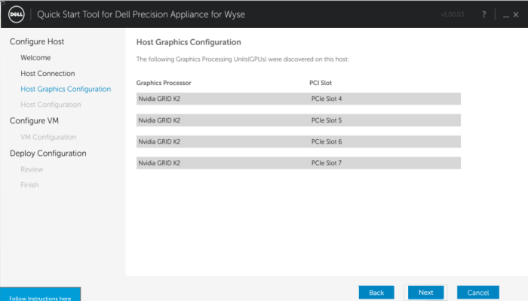The height and width of the screenshot is (301, 528).
Task: Go to the Welcome step in the sidebar
Action: click(x=35, y=57)
